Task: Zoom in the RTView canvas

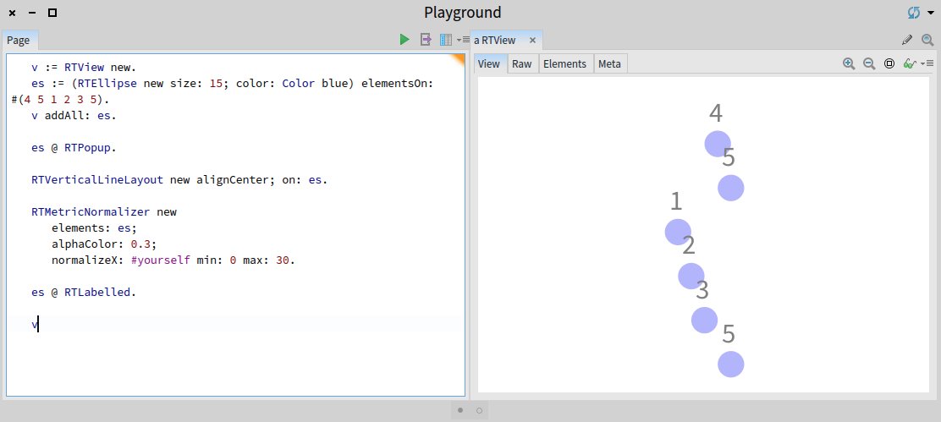Action: 849,63
